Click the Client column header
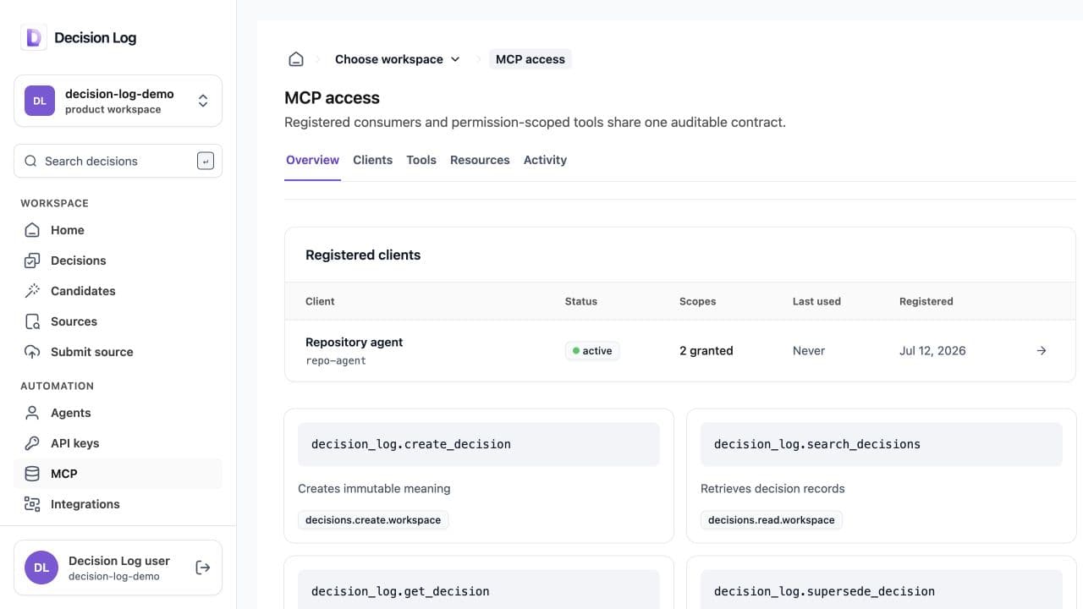Screen dimensions: 1083x609 320,301
